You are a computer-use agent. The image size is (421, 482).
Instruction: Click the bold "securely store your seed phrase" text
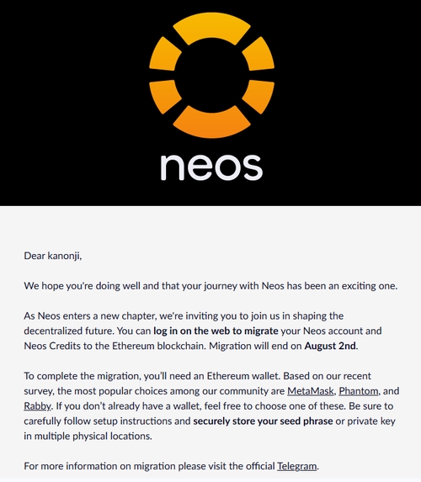pos(263,421)
